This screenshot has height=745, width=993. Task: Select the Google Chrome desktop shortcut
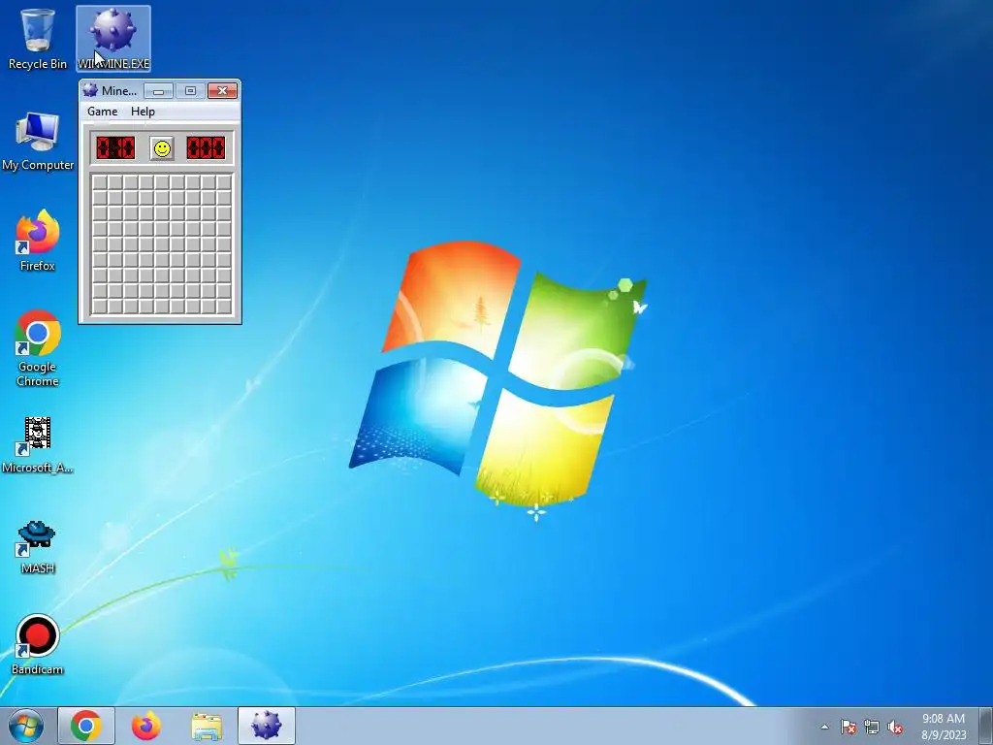38,348
